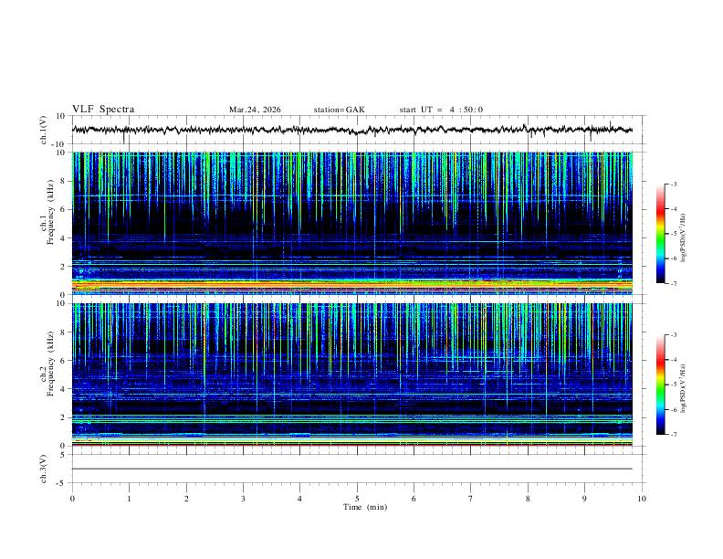Click time axis tick label "6"

(414, 499)
